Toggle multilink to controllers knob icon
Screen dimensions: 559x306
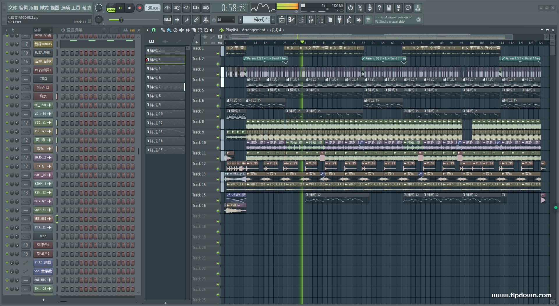206,20
